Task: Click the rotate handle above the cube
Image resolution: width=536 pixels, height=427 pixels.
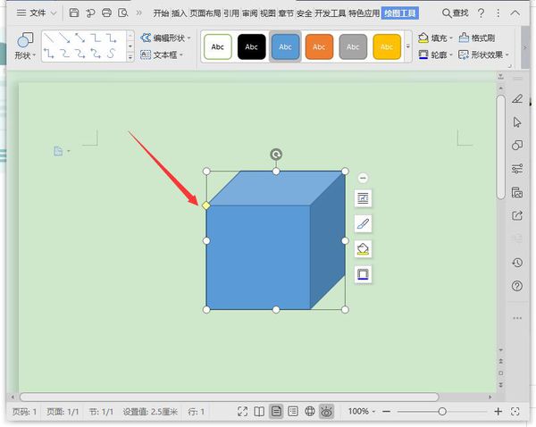Action: click(276, 155)
